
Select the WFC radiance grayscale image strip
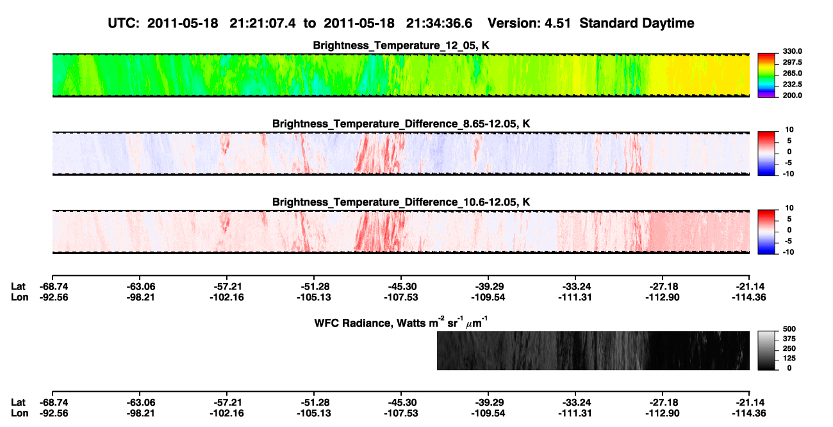[x=593, y=350]
